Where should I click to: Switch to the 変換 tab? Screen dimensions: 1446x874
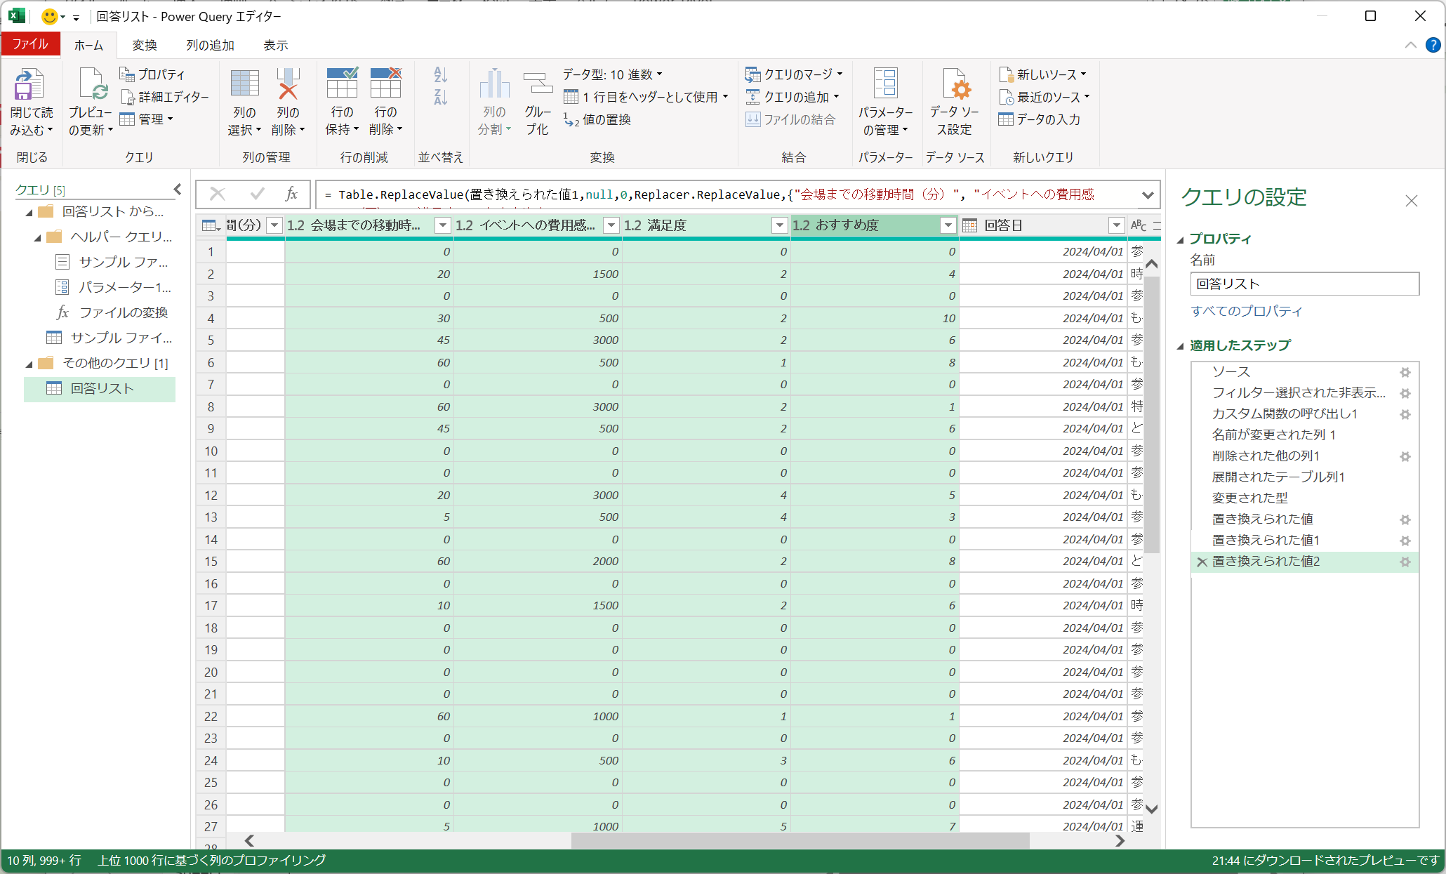click(145, 45)
